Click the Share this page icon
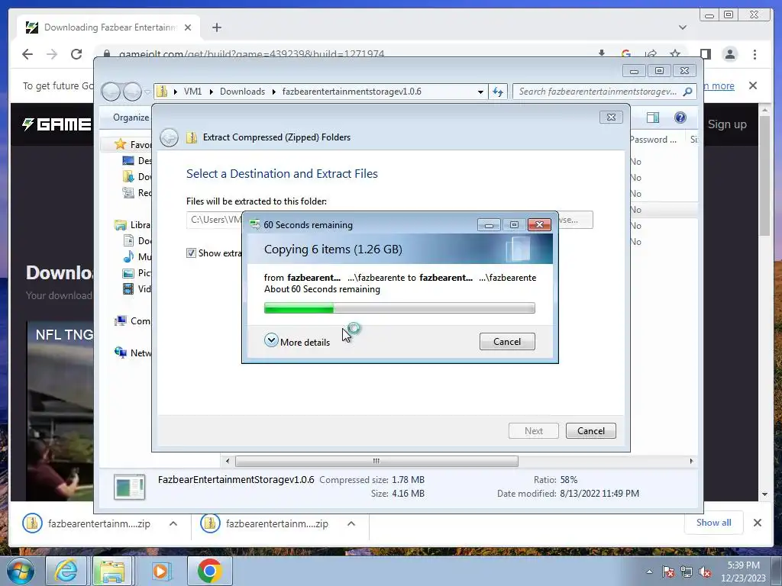Image resolution: width=782 pixels, height=586 pixels. pyautogui.click(x=651, y=54)
